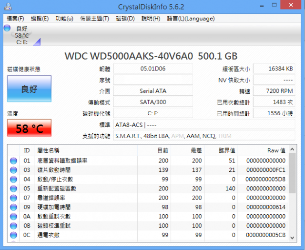Click the scroll down arrow in attribute list
Viewport: 305px width, 250px height.
click(x=292, y=238)
